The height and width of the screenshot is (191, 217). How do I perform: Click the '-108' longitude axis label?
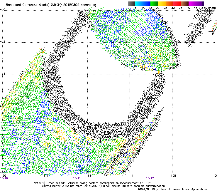coord(172,176)
